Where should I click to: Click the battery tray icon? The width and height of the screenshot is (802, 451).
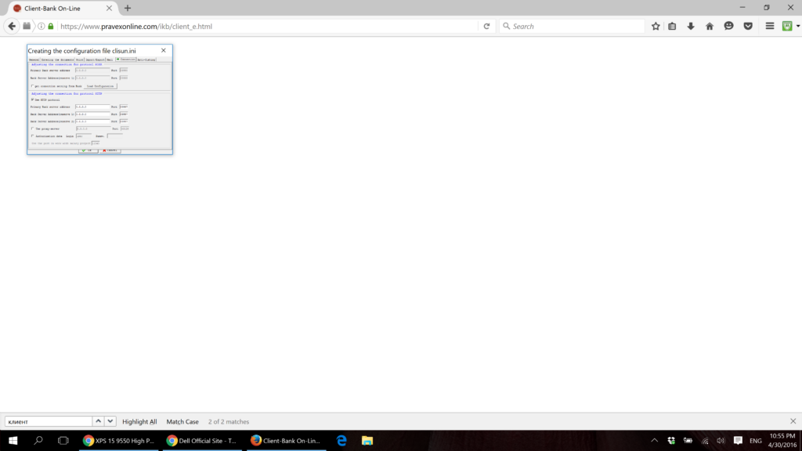(688, 440)
